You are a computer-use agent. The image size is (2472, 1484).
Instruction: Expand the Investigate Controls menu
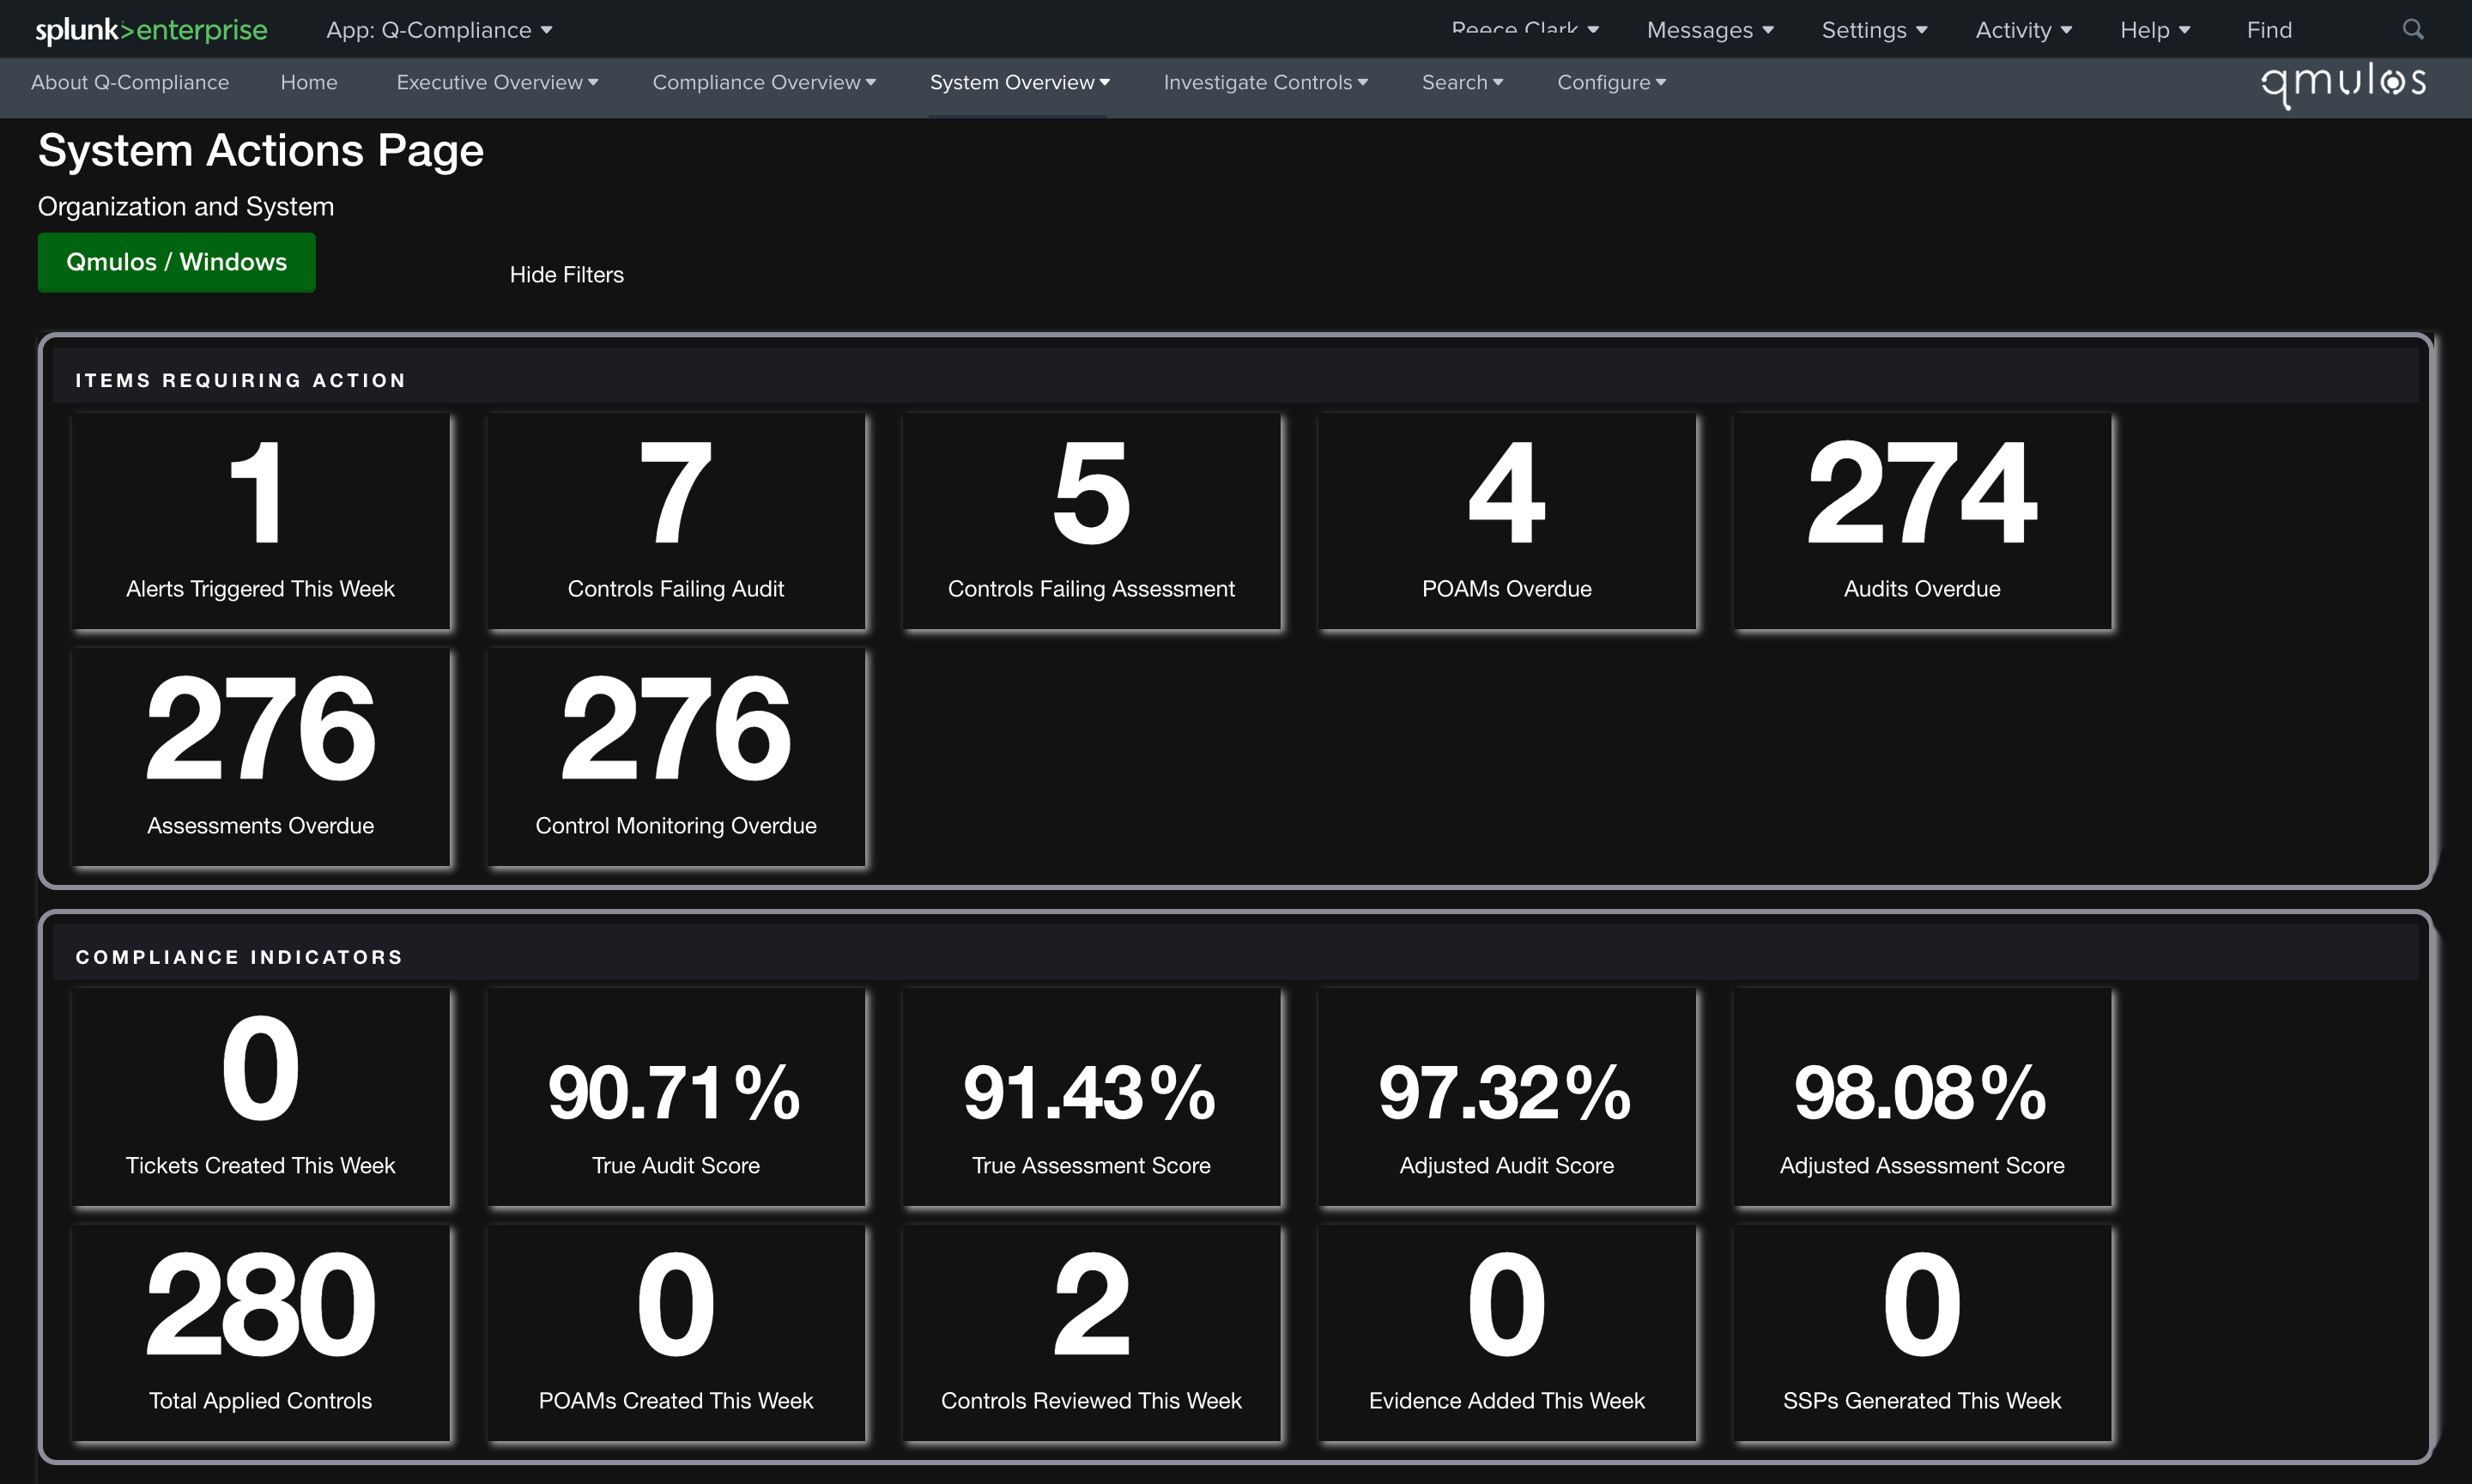(x=1265, y=82)
